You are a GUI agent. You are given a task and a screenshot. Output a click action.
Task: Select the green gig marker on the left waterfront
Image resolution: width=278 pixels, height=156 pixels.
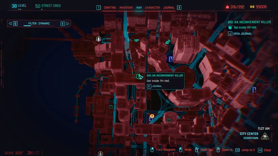tap(111, 107)
